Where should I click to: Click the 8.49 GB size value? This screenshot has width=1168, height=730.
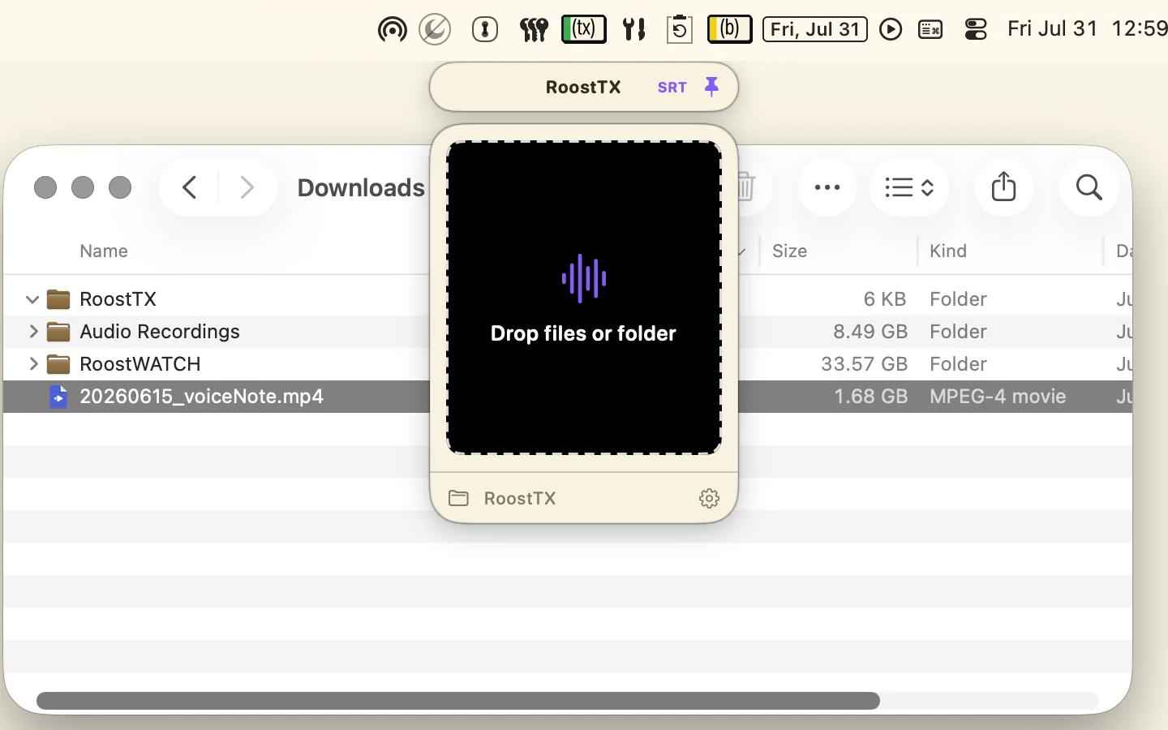point(870,332)
